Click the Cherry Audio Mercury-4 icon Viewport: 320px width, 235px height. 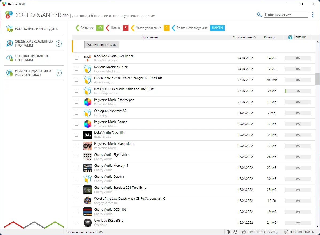(x=88, y=168)
